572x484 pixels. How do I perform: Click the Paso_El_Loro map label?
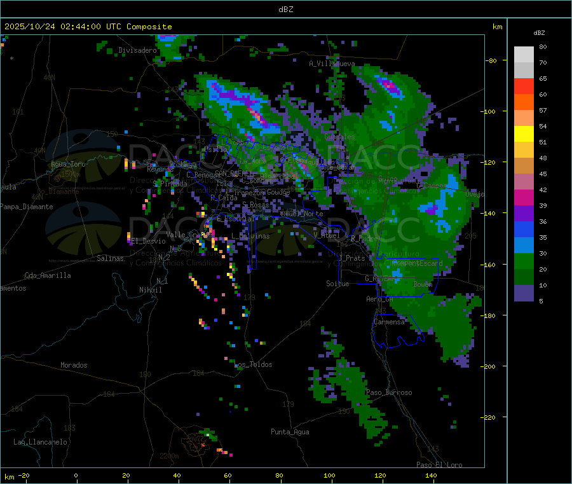(439, 465)
